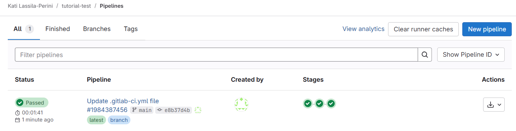Switch to the Branches tab
Viewport: 516px width, 131px height.
(x=97, y=29)
